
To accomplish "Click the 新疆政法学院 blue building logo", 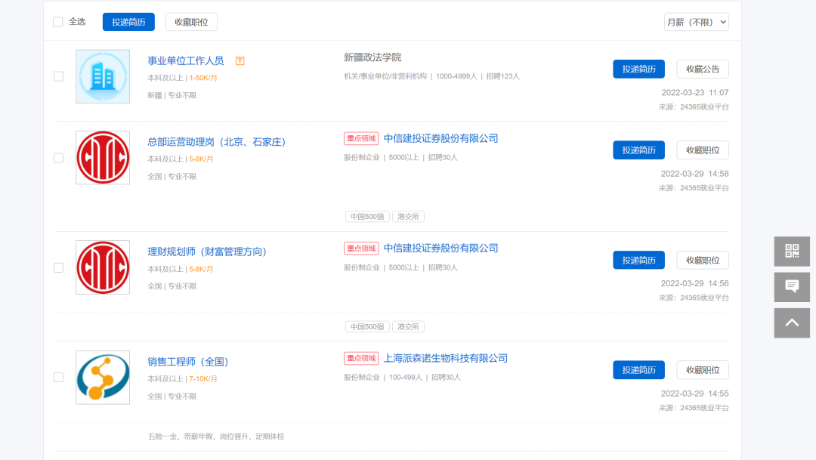I will click(103, 76).
